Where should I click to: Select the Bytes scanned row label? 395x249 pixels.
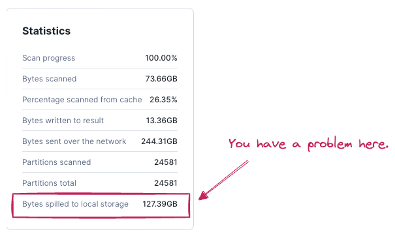tap(50, 79)
